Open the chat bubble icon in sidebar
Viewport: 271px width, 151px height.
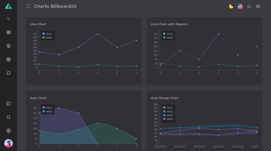[x=8, y=73]
